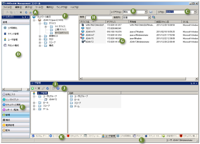Open シン クライアント toolbox group

tap(16, 99)
